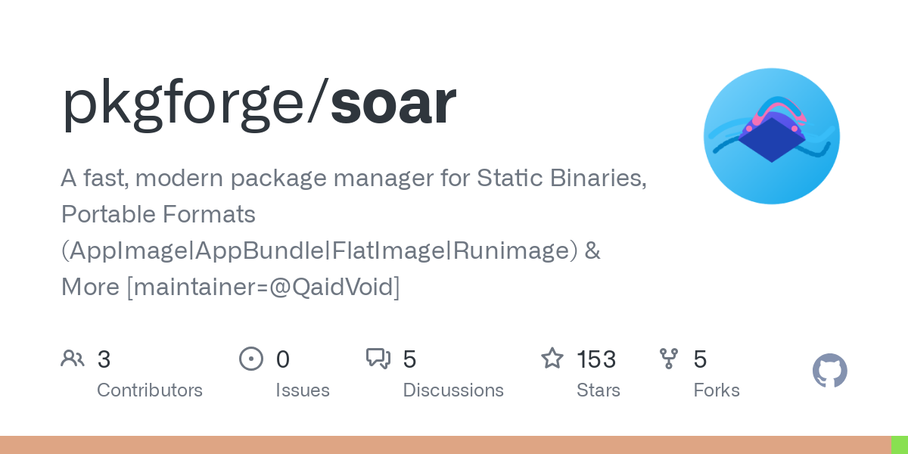Click the Issues circle-dot icon

tap(251, 359)
